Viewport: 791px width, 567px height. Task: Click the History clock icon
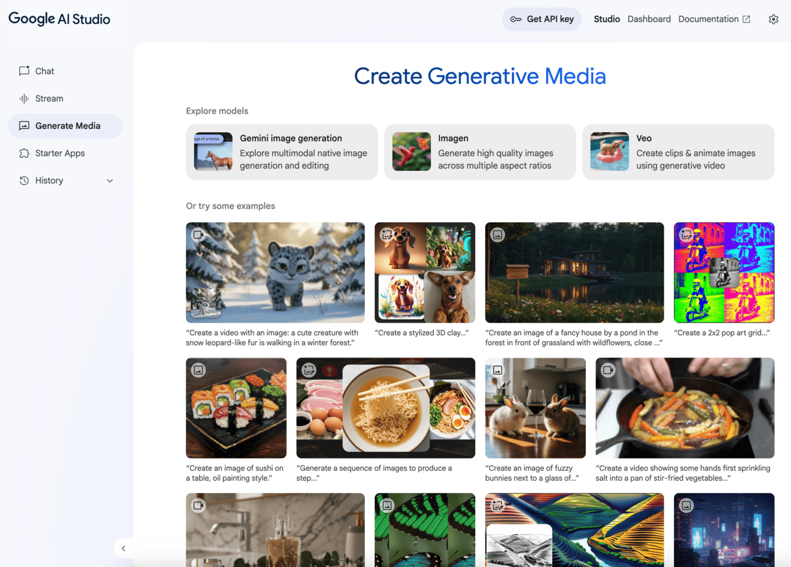click(24, 181)
